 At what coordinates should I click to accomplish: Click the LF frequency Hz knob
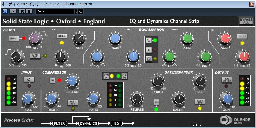point(60,57)
